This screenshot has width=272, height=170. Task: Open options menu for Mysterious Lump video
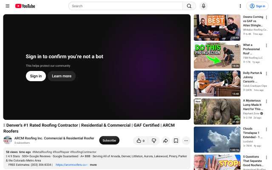click(x=266, y=101)
